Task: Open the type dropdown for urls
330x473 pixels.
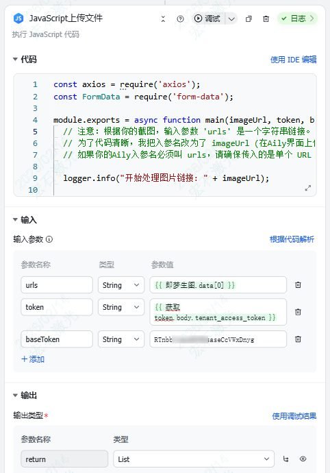Action: pyautogui.click(x=121, y=284)
